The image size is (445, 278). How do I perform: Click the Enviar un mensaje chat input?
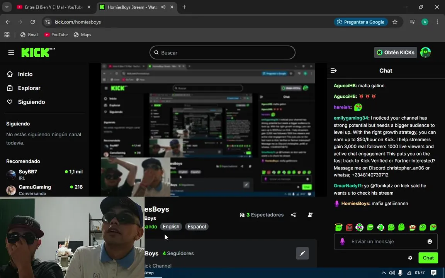coord(386,241)
